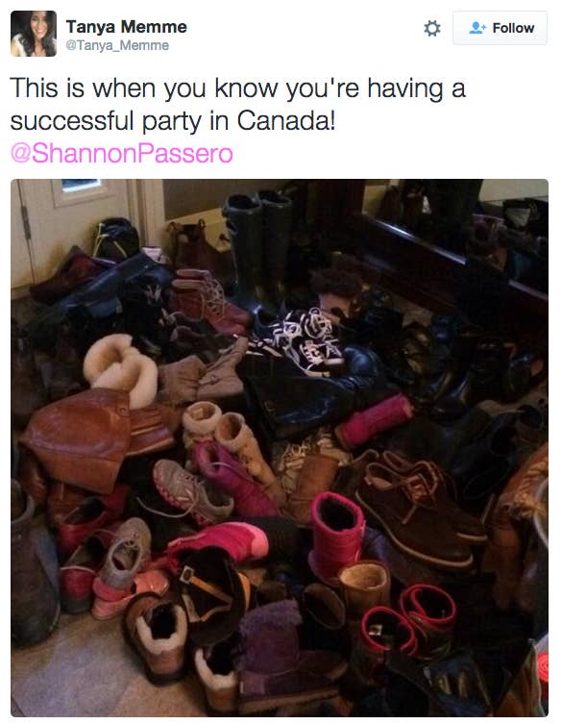Click the upright magenta boot in photo
The height and width of the screenshot is (724, 562).
tap(337, 536)
